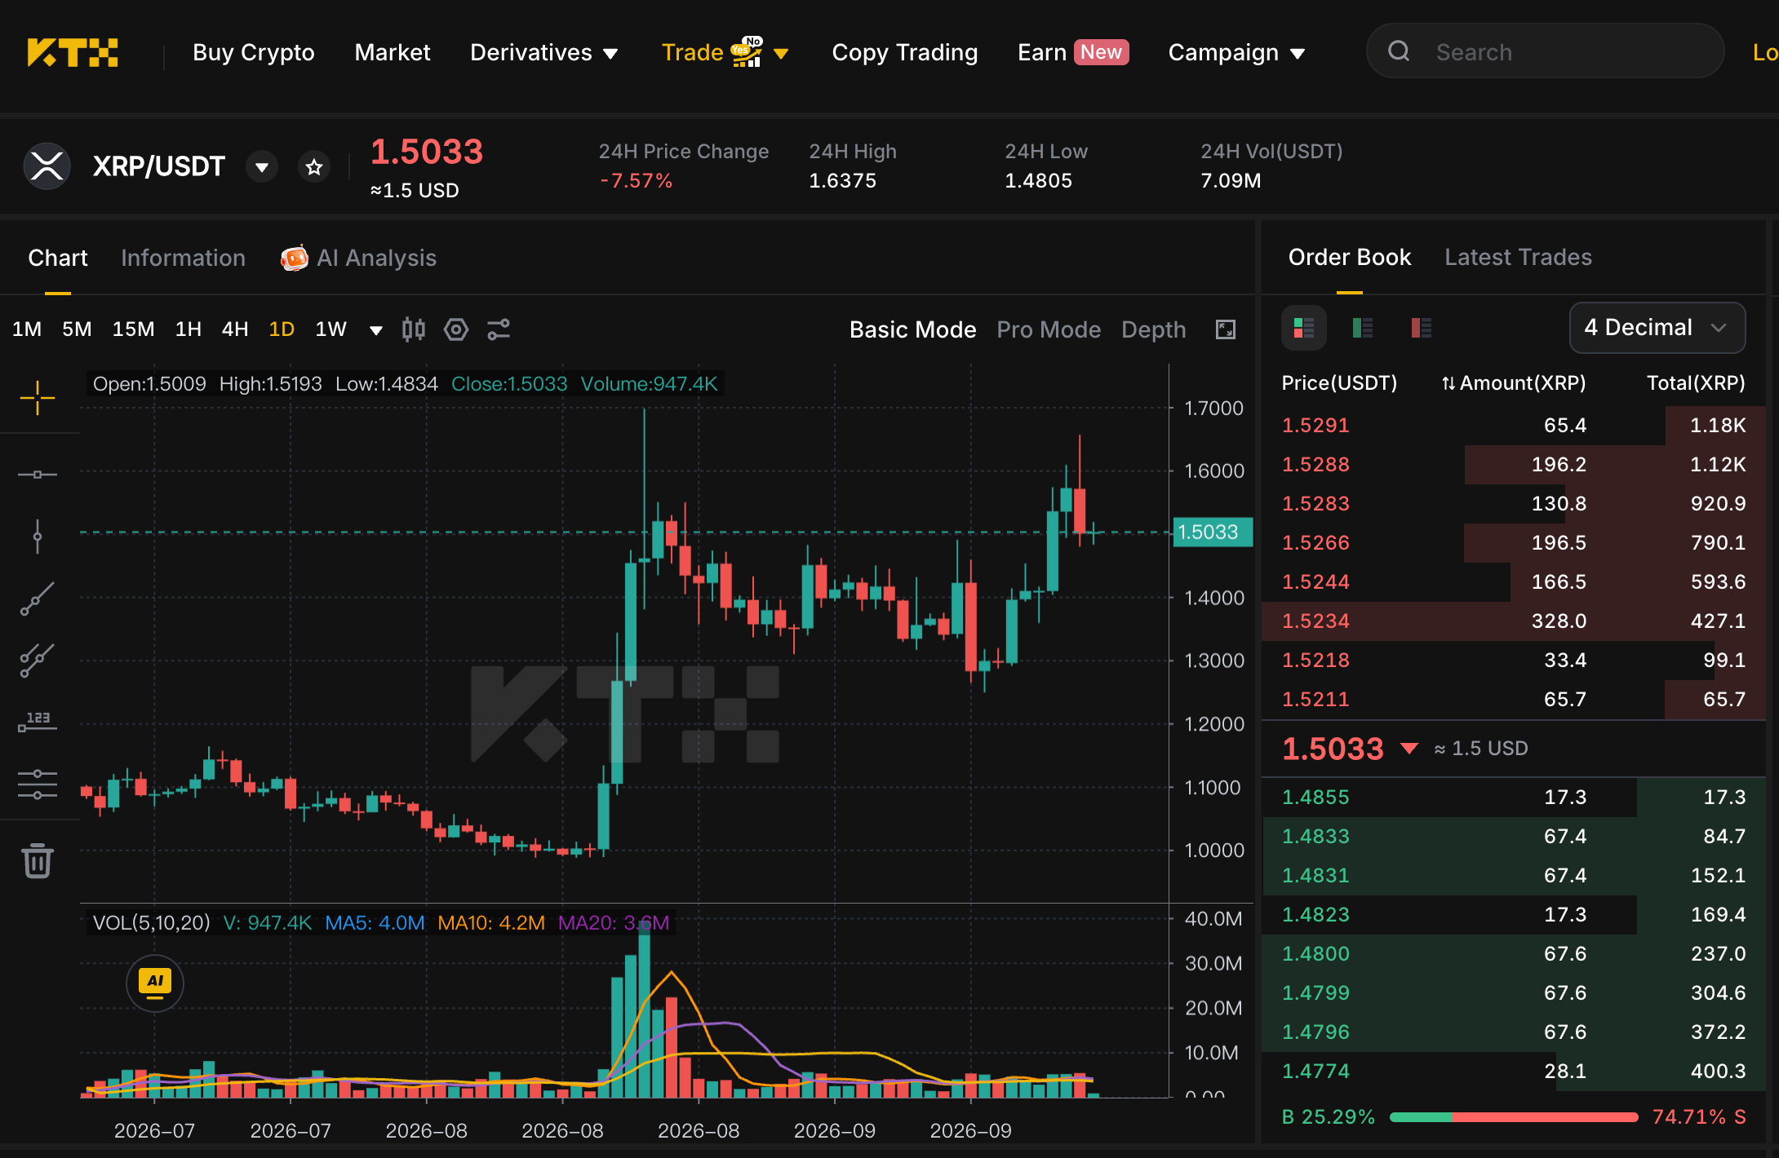Set chart interval to 1H
This screenshot has width=1779, height=1158.
click(189, 329)
